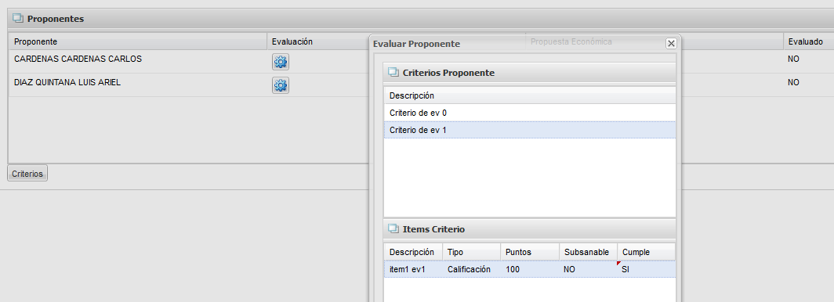This screenshot has height=302, width=834.
Task: Click Descripción header in Items Criterio grid
Action: pyautogui.click(x=413, y=252)
